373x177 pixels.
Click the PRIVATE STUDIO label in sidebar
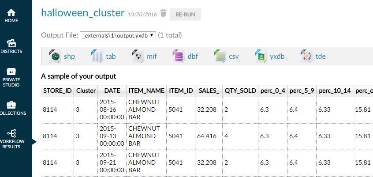(11, 83)
